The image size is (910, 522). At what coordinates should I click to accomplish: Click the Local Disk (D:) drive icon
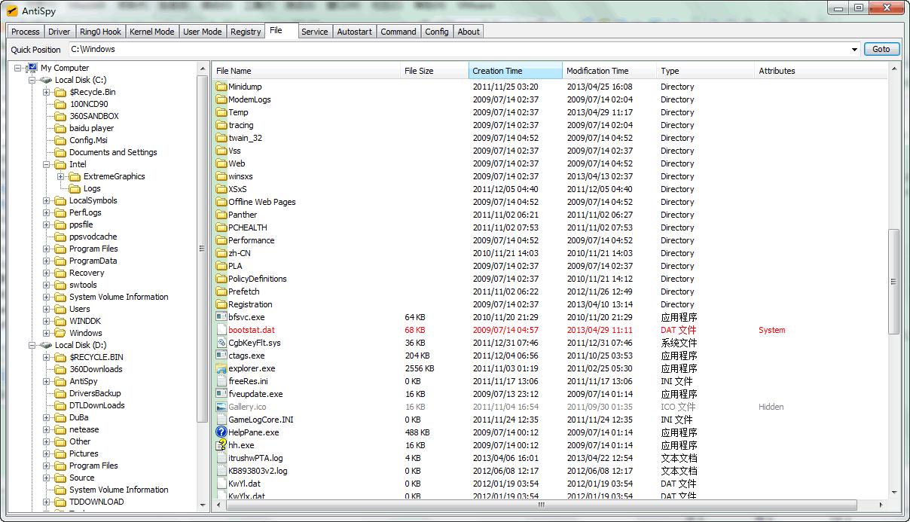click(46, 345)
